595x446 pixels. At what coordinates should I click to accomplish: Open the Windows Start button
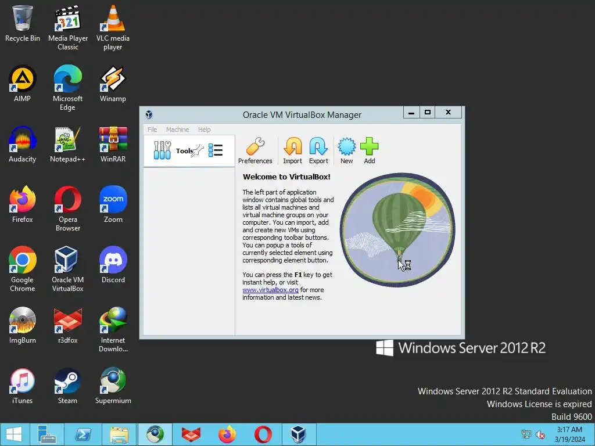tap(14, 434)
